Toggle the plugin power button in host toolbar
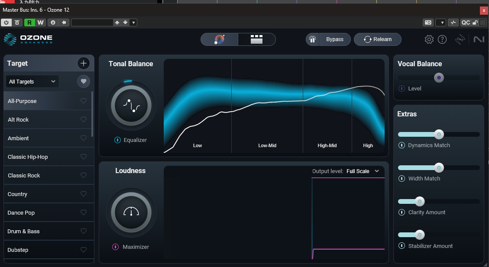The height and width of the screenshot is (267, 489). tap(6, 23)
